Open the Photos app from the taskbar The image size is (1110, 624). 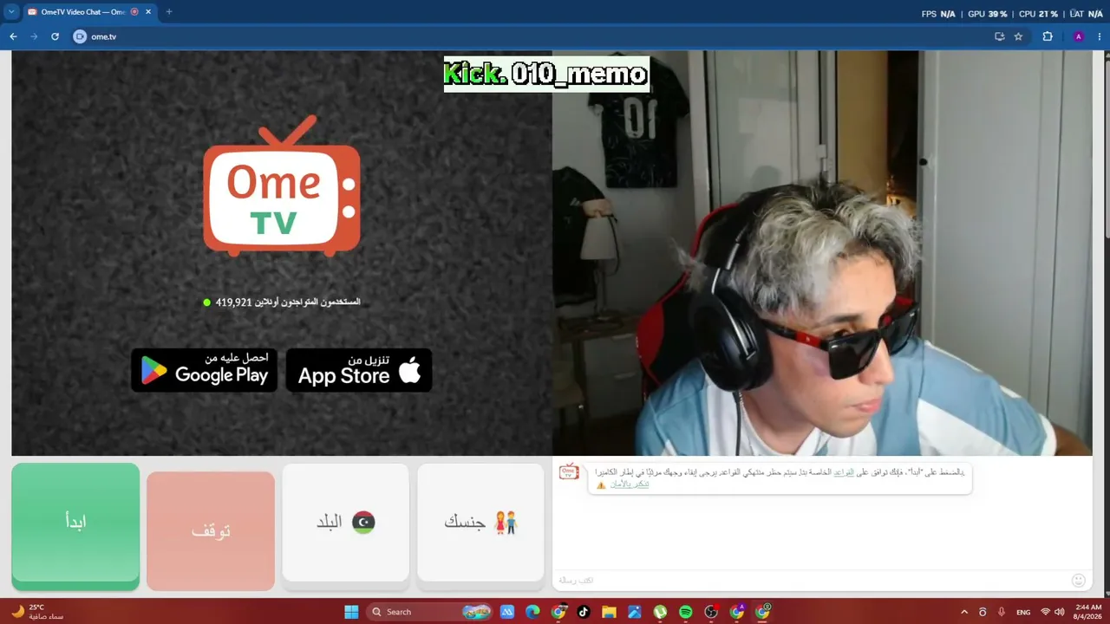point(634,612)
